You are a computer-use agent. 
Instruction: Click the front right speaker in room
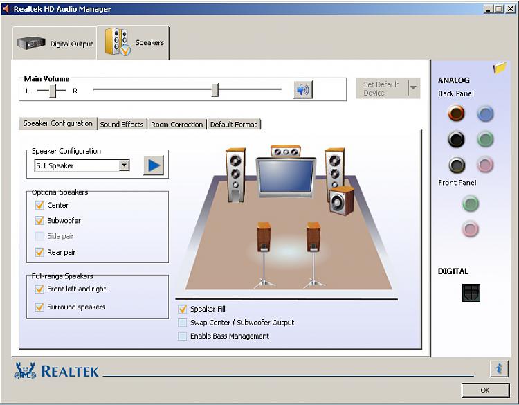(x=335, y=169)
